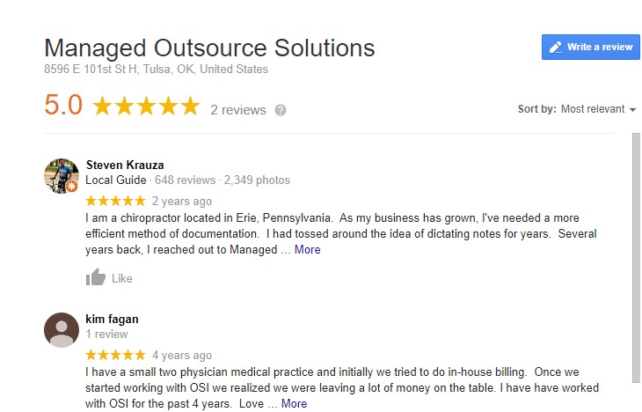
Task: Click kim fagan's five-star rating
Action: click(115, 355)
